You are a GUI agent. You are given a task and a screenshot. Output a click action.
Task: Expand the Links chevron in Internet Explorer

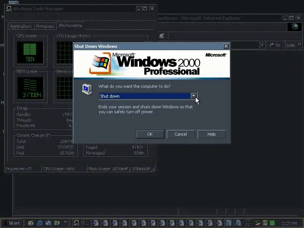[299, 44]
